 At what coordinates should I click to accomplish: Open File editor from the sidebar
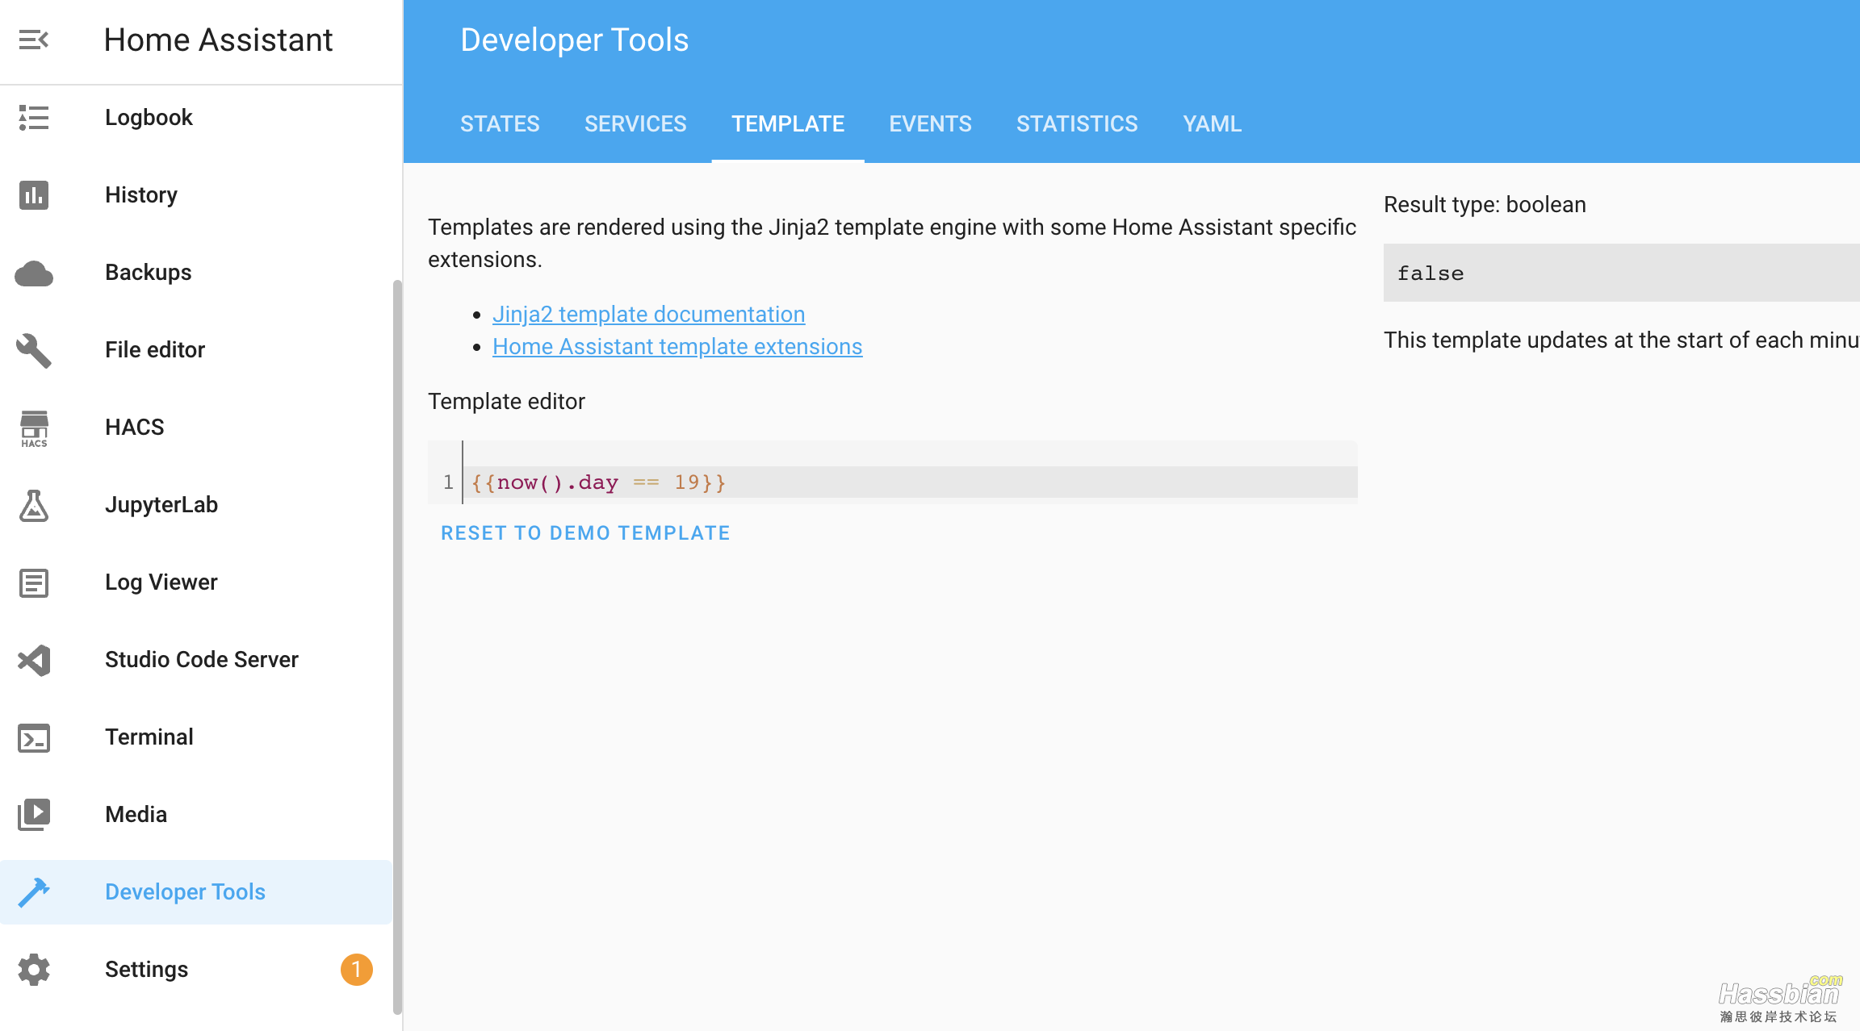pos(195,350)
